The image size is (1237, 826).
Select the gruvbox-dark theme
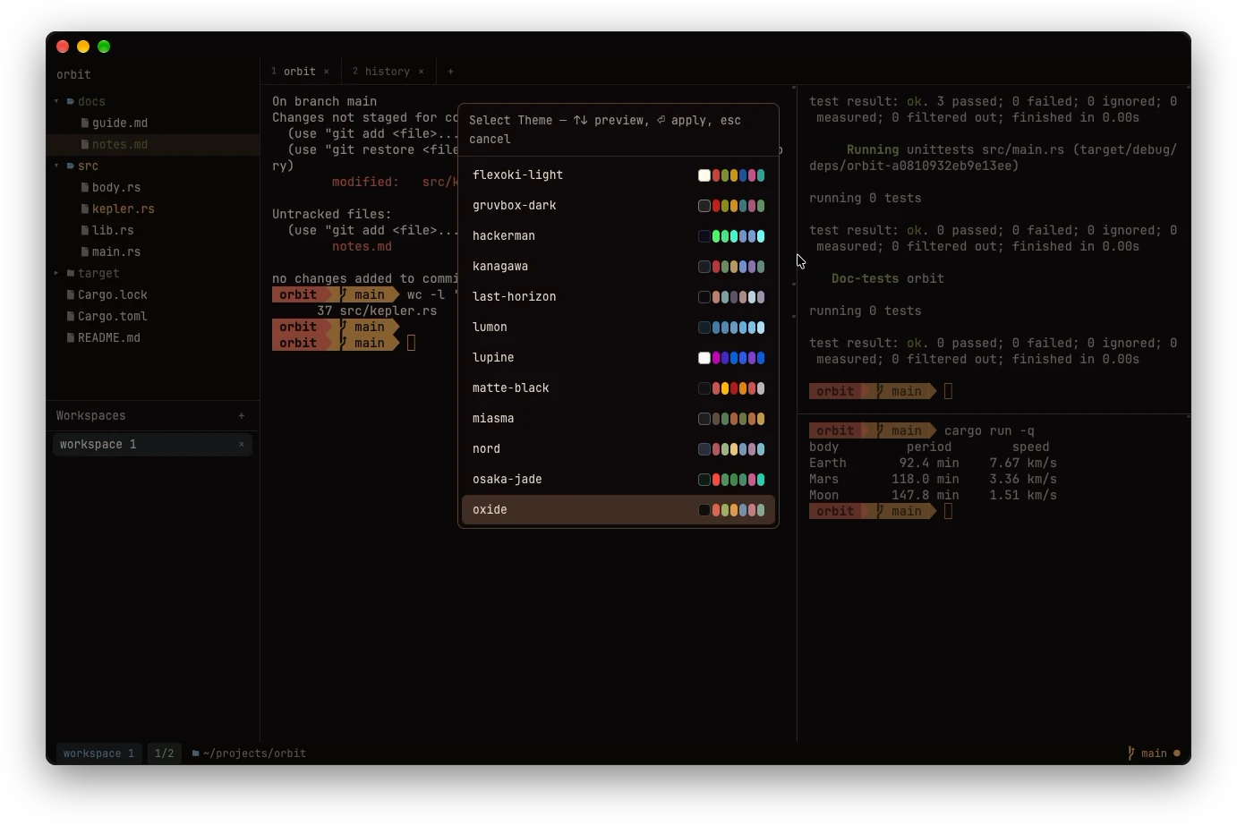coord(618,206)
